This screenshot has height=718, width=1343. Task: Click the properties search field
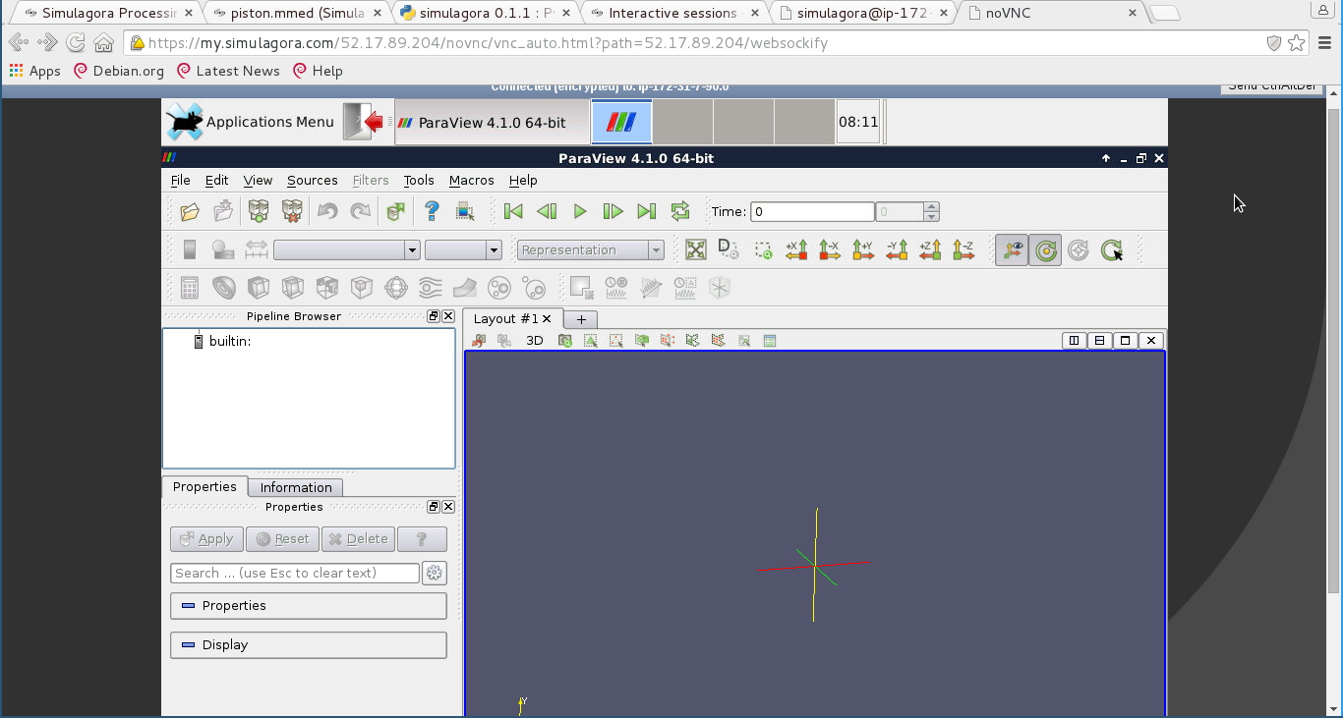(x=295, y=573)
